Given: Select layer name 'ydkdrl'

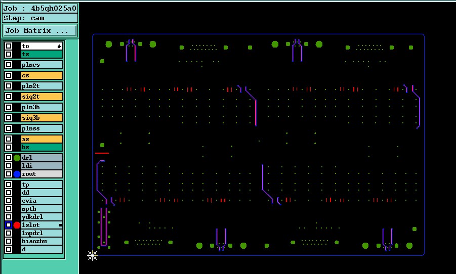Looking at the screenshot, I should [x=42, y=217].
